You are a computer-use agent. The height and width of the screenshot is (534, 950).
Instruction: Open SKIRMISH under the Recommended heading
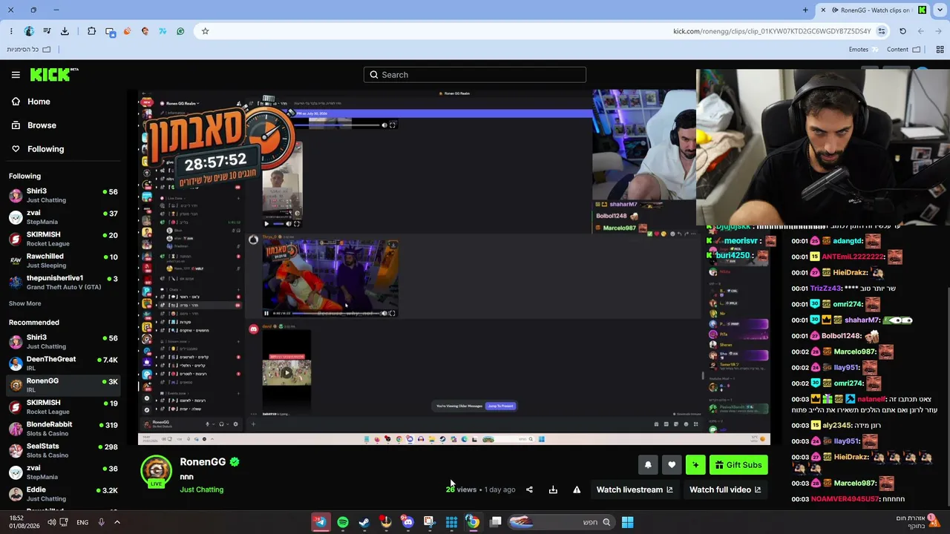tap(63, 406)
